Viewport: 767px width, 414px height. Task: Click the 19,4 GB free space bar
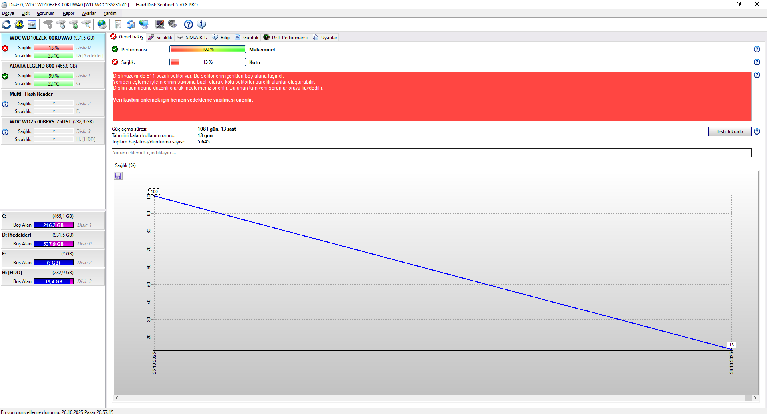click(x=54, y=281)
